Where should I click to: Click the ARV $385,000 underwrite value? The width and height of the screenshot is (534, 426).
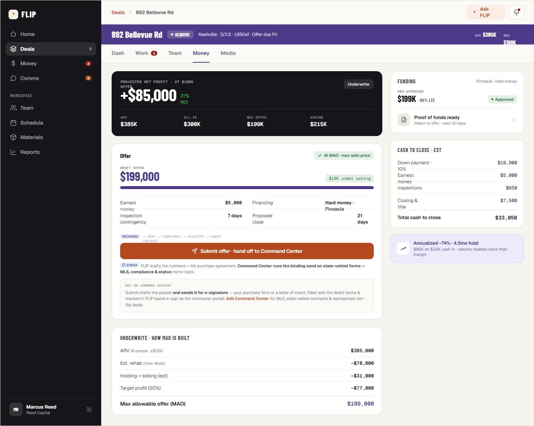click(362, 351)
